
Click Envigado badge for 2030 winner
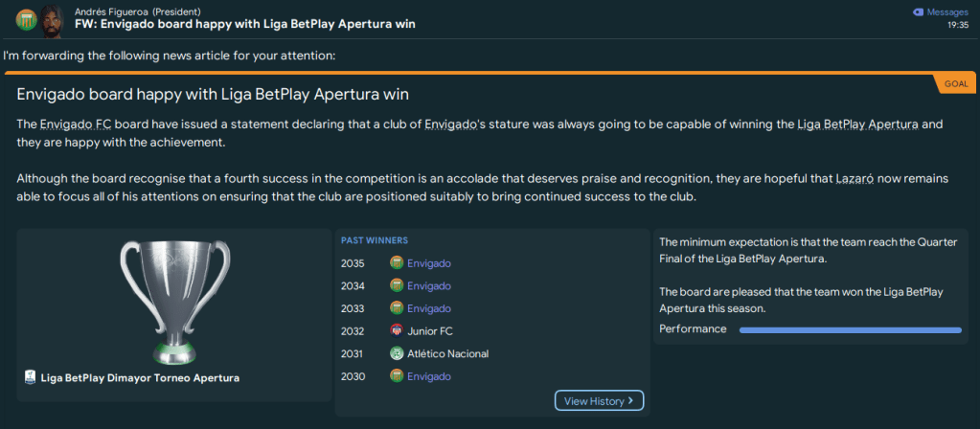click(x=397, y=376)
